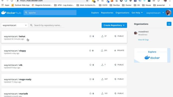Click the star icon on the sloppy row
Image resolution: width=173 pixels, height=97 pixels.
tap(90, 50)
